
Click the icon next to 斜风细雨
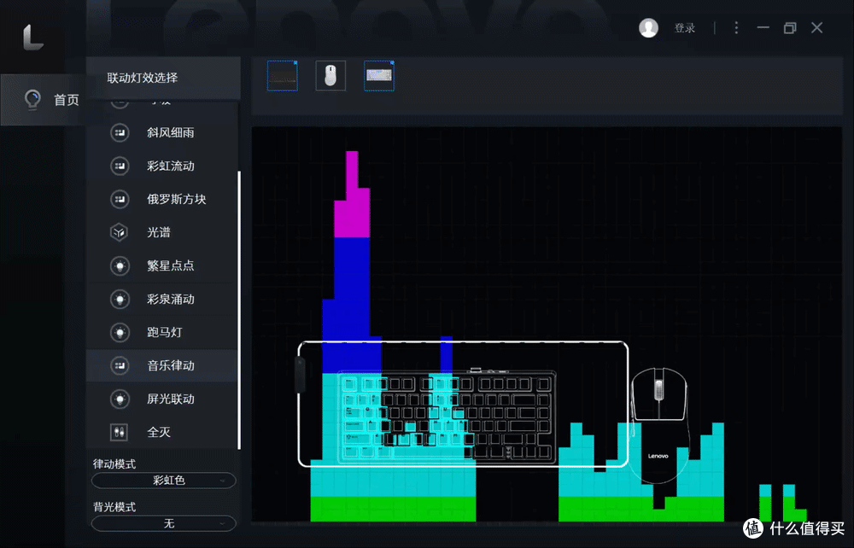[120, 132]
